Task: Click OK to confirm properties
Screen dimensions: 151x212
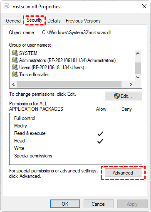Action: [65, 204]
